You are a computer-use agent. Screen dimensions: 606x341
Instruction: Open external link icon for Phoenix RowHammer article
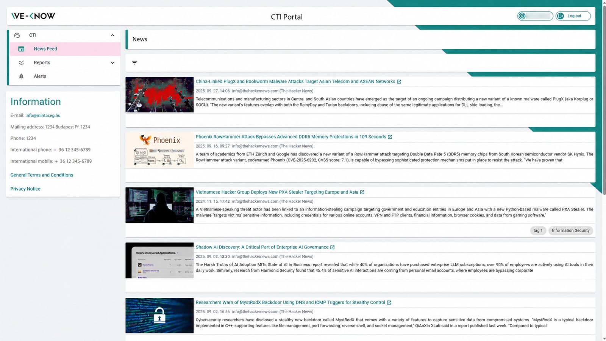click(x=390, y=137)
